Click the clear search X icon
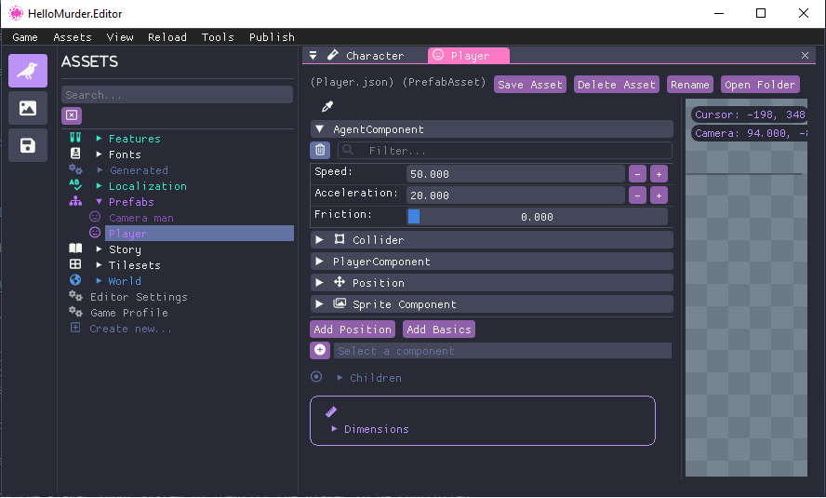Screen dimensions: 826x498 [72, 115]
